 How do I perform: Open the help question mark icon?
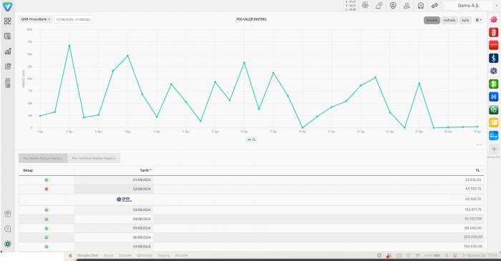[x=8, y=229]
